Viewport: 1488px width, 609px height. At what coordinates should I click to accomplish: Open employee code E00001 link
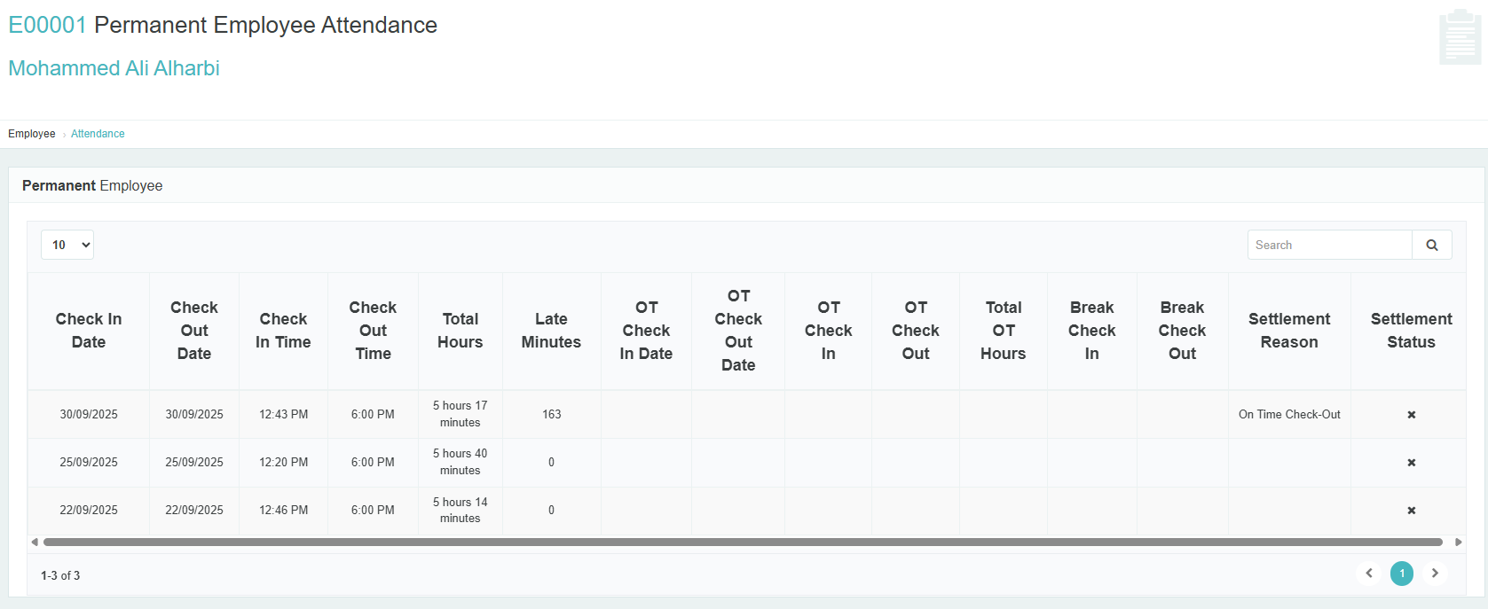[47, 25]
